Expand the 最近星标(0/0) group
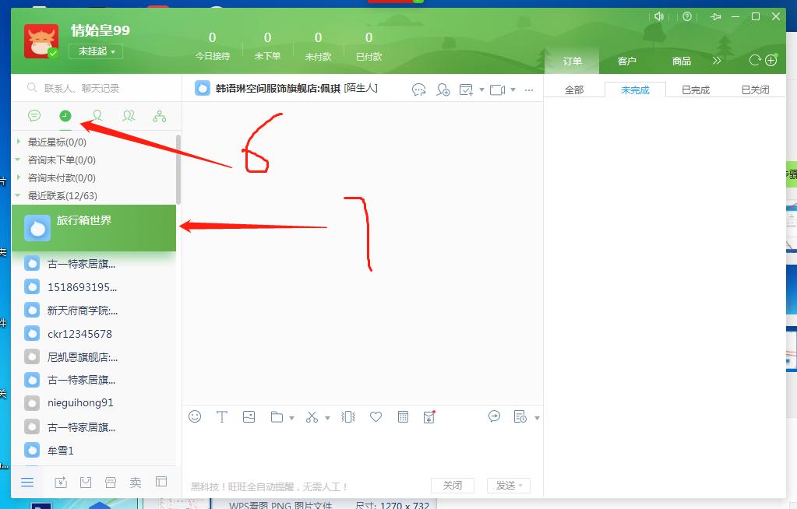797x509 pixels. coord(18,141)
